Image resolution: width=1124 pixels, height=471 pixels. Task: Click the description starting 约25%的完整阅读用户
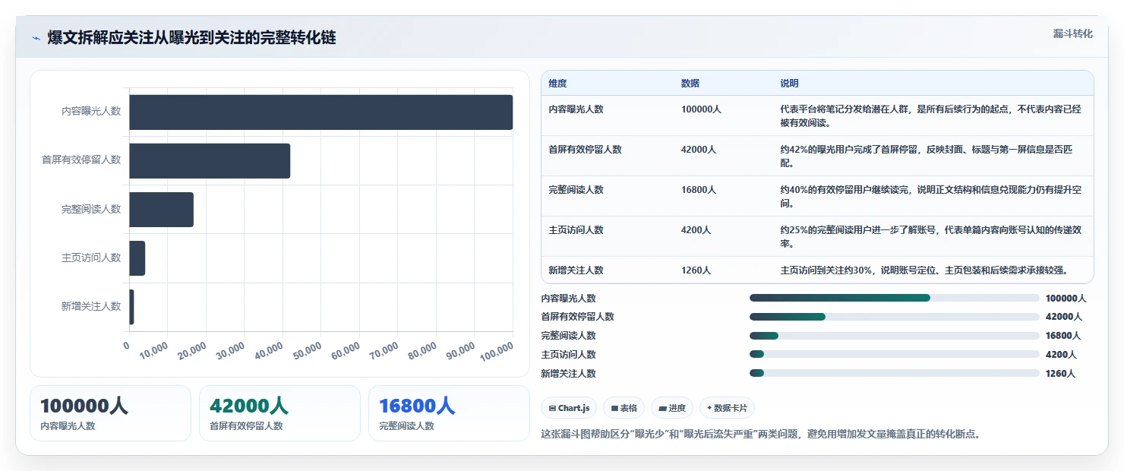coord(931,236)
